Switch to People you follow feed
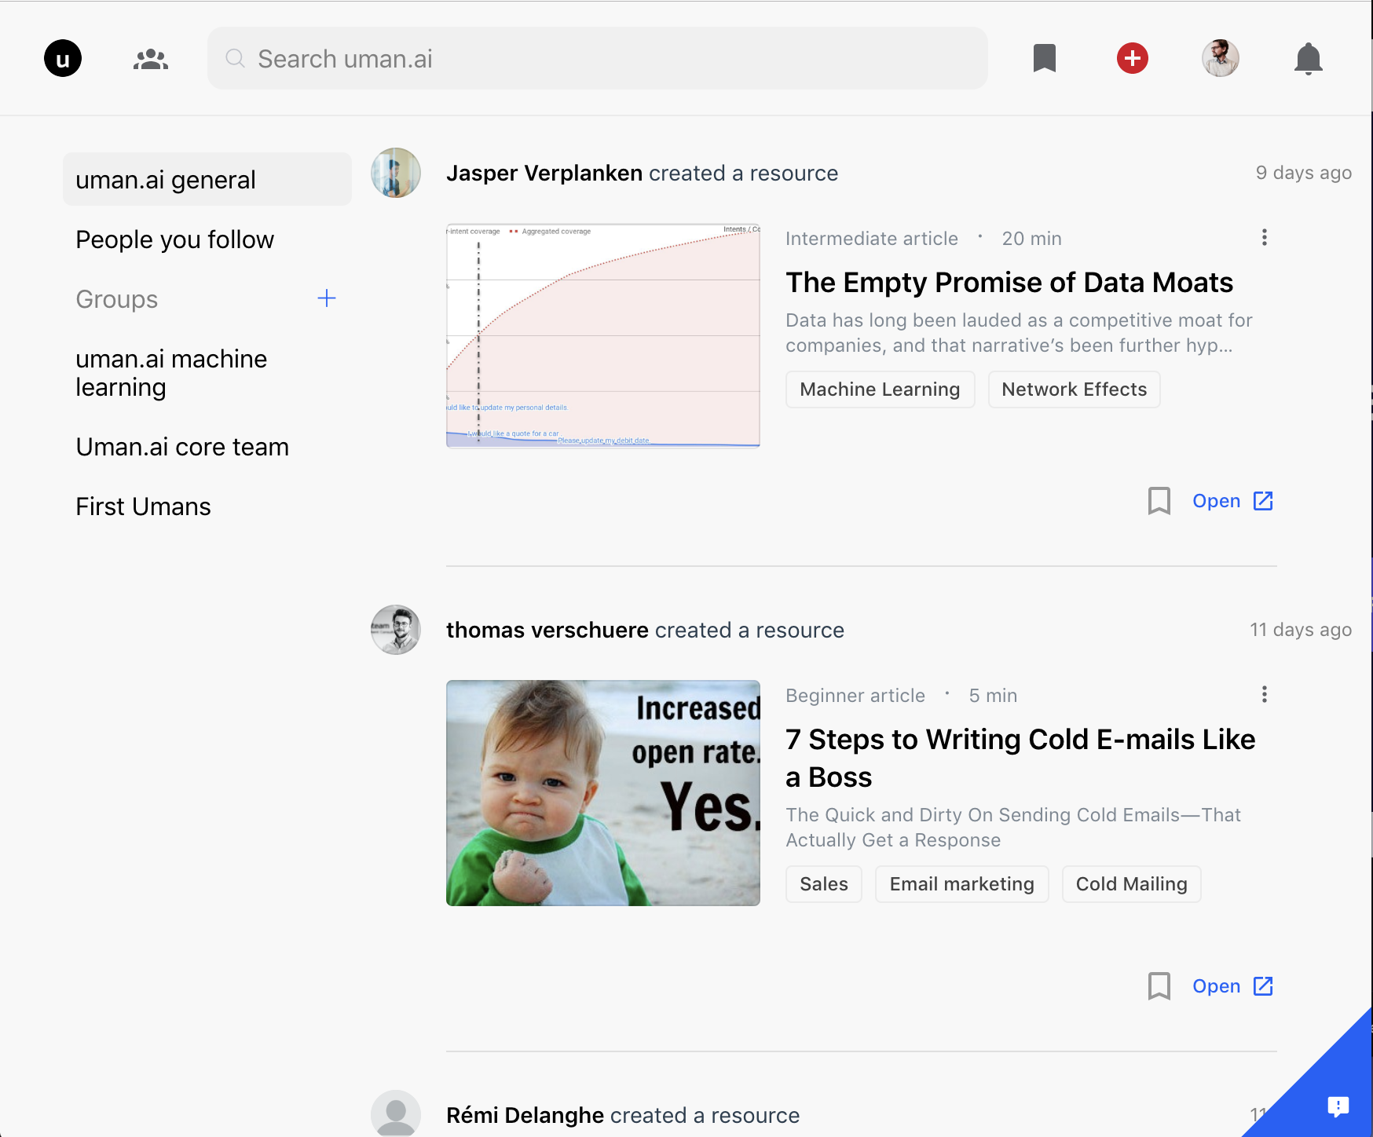 point(175,239)
